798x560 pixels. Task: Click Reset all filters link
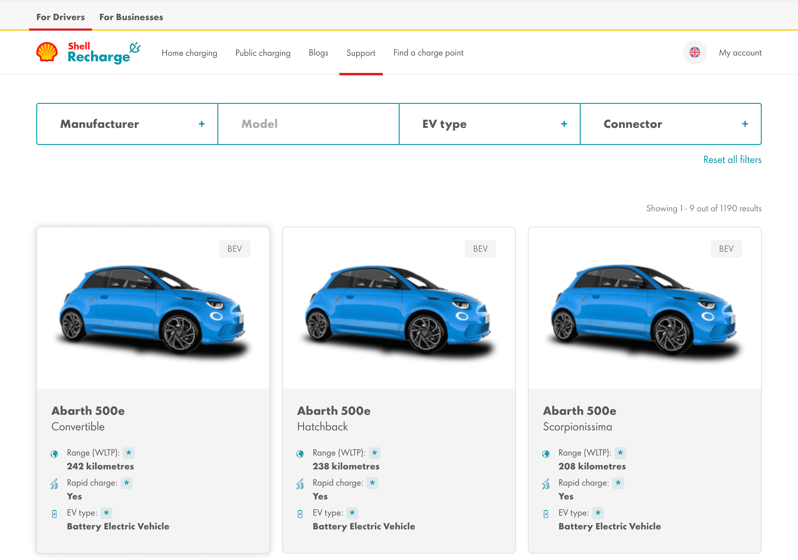732,160
